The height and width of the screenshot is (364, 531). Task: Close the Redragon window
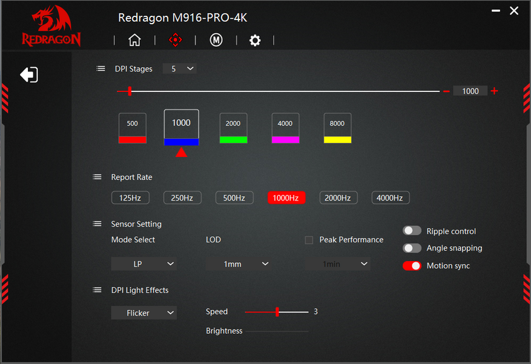[x=514, y=11]
